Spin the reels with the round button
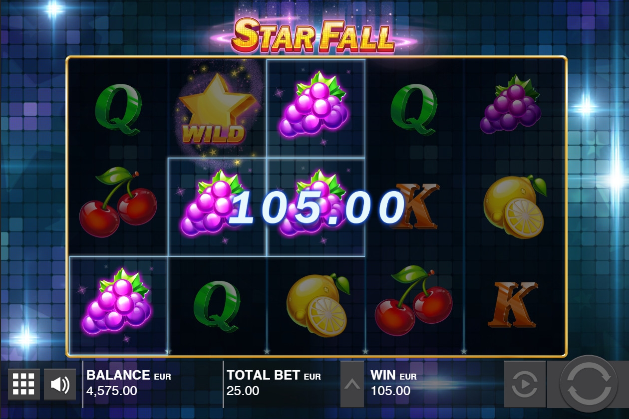629x419 pixels. pos(589,385)
